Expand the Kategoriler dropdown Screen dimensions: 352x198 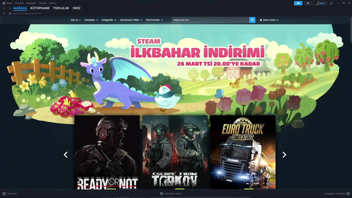coord(109,20)
